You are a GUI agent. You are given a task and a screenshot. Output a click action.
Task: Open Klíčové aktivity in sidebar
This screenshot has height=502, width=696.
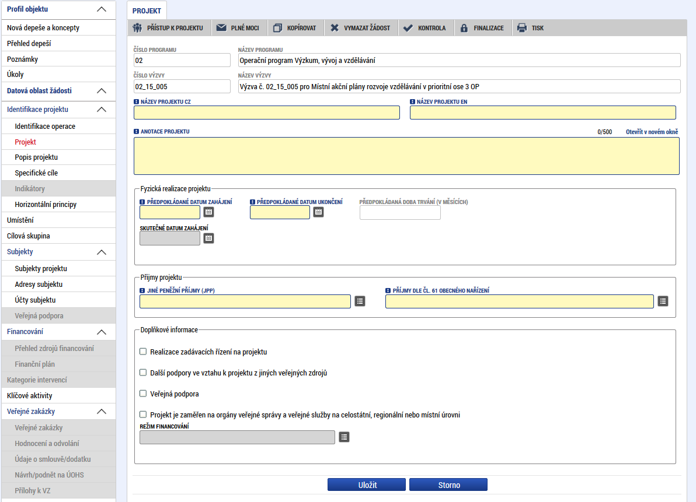click(x=58, y=396)
